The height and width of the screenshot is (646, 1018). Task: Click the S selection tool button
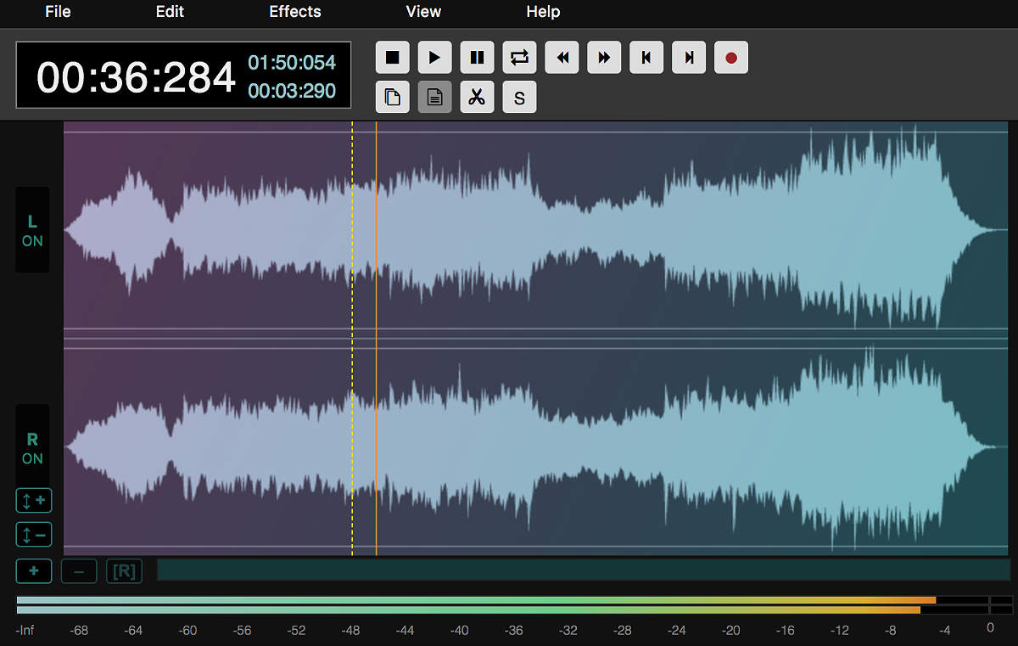[519, 96]
